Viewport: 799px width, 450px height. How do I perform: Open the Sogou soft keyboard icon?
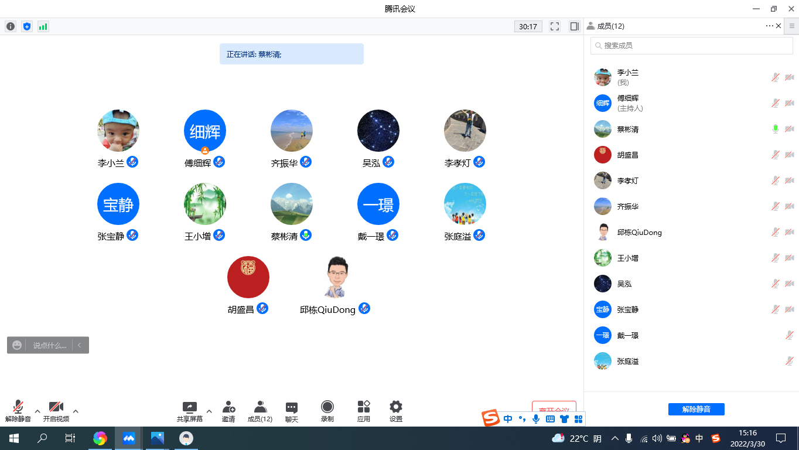coord(550,419)
